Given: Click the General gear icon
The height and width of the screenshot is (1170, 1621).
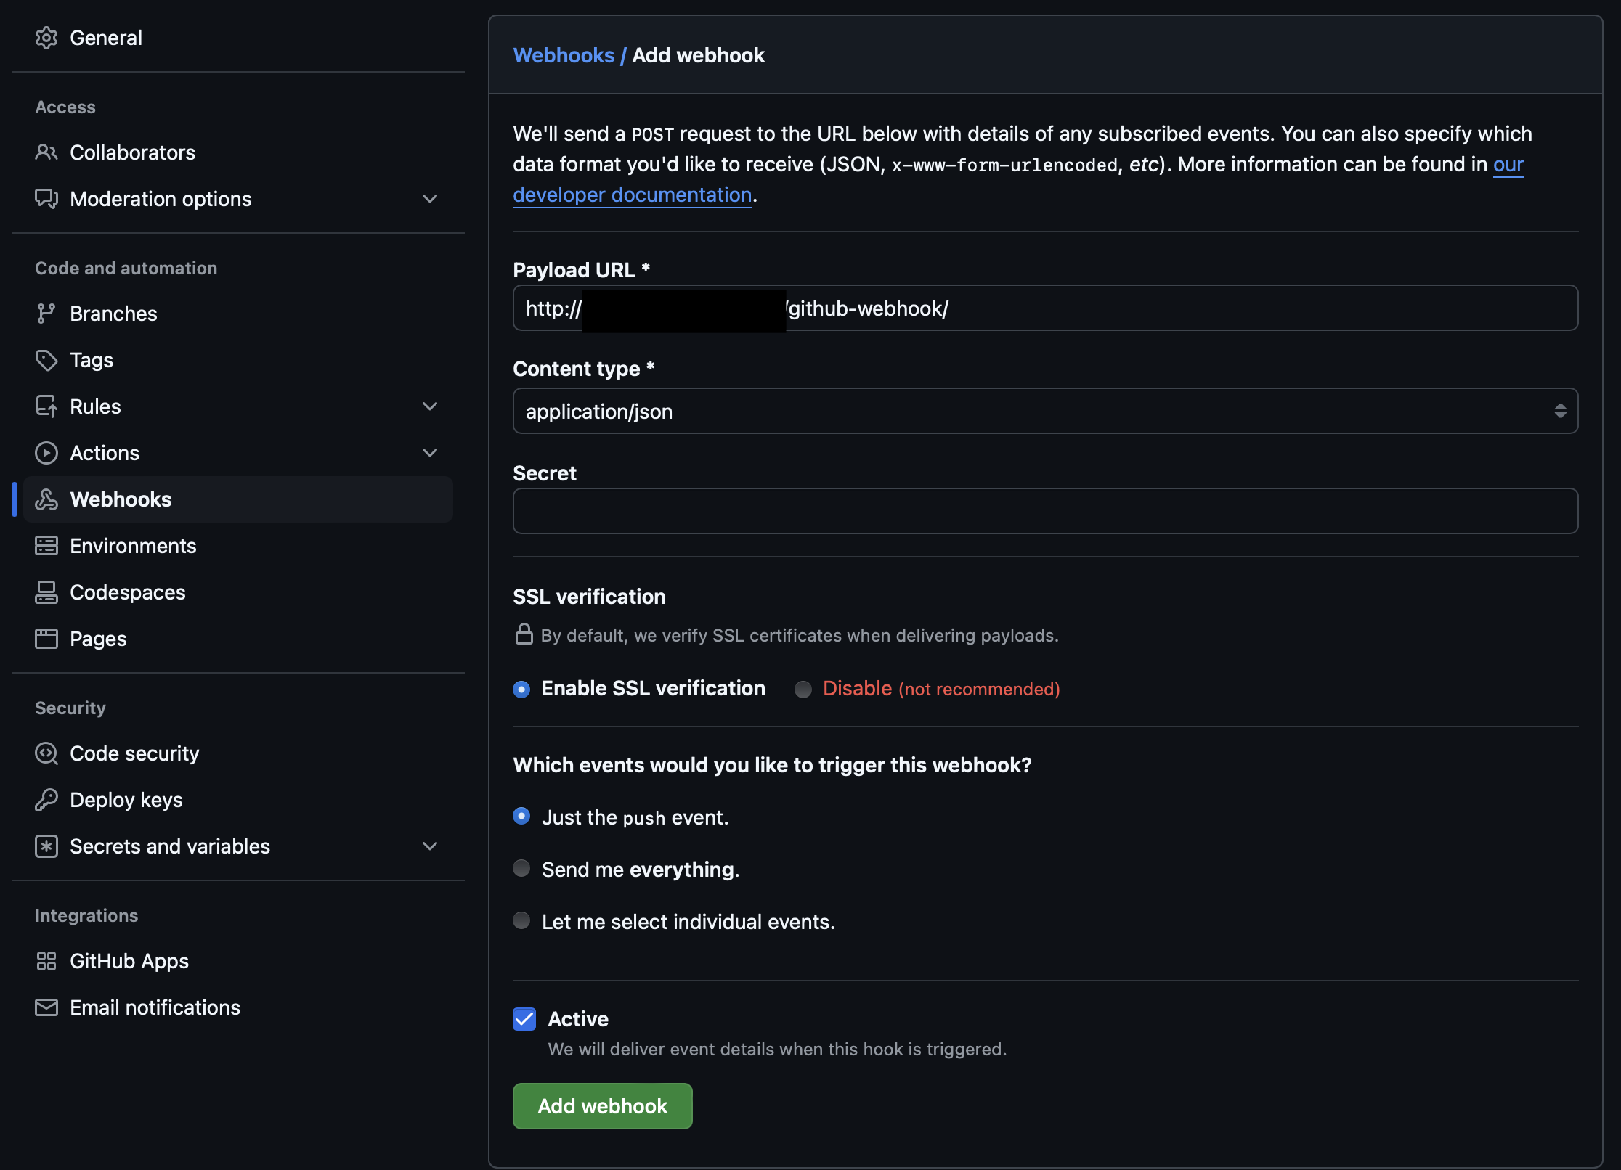Looking at the screenshot, I should pyautogui.click(x=46, y=38).
